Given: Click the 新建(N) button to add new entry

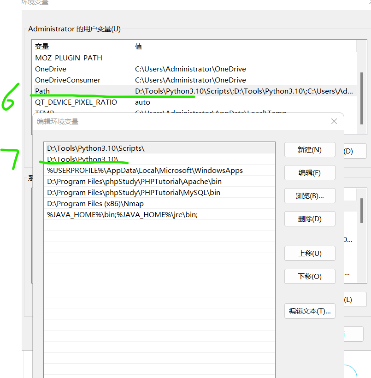Looking at the screenshot, I should pyautogui.click(x=309, y=149).
